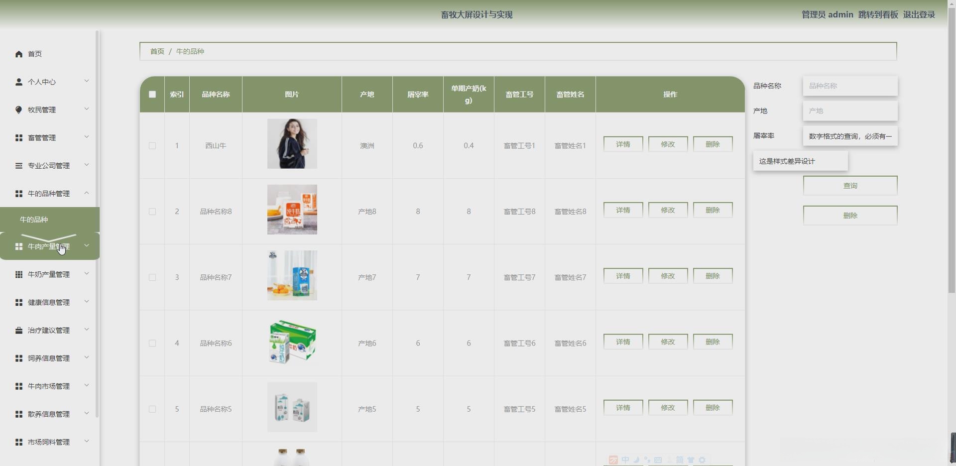Click the 查询 search button
The image size is (956, 466).
click(850, 186)
